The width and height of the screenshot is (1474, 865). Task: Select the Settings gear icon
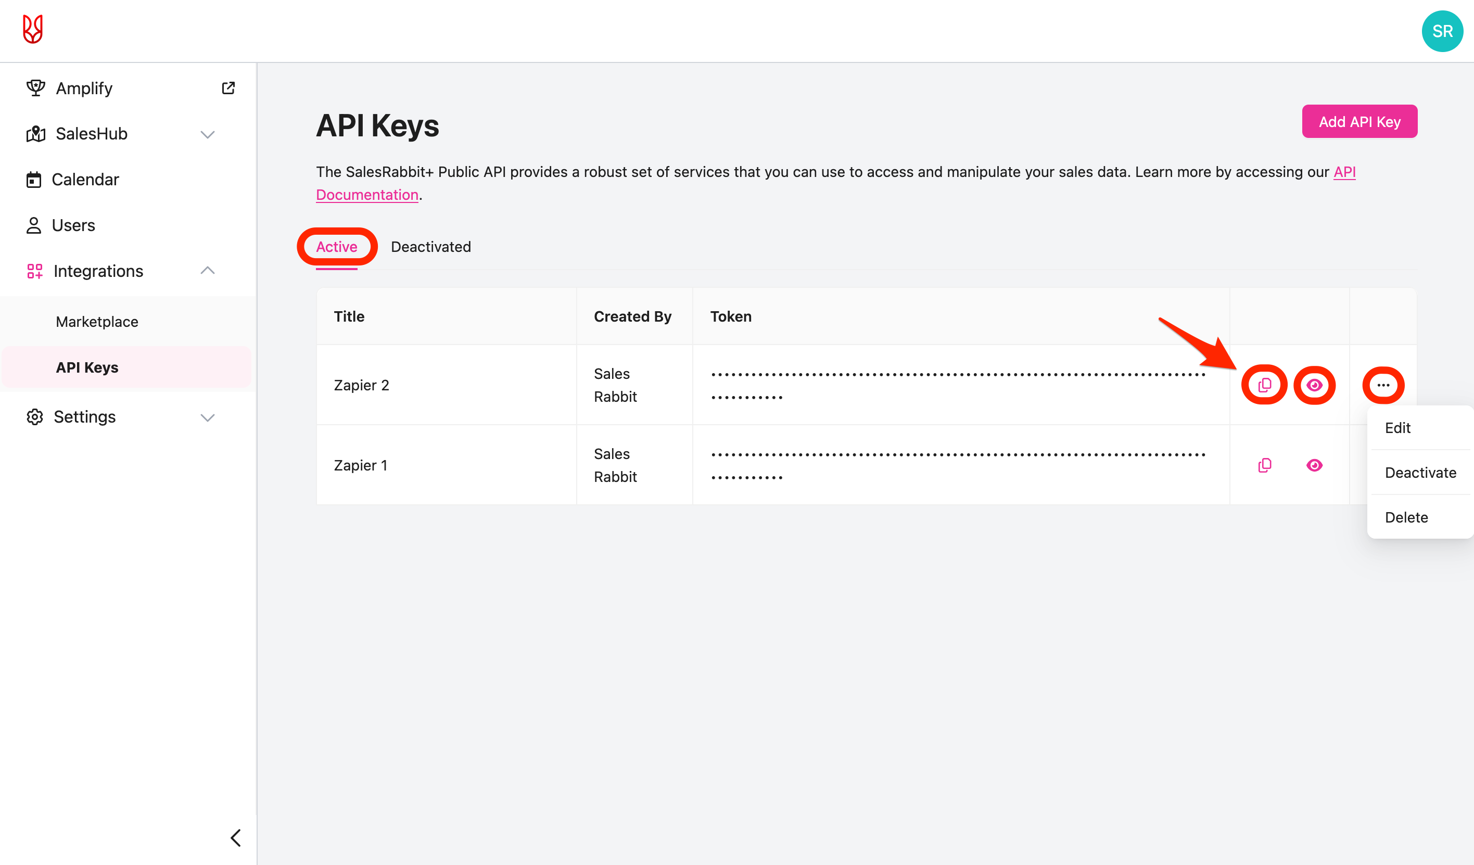(34, 416)
